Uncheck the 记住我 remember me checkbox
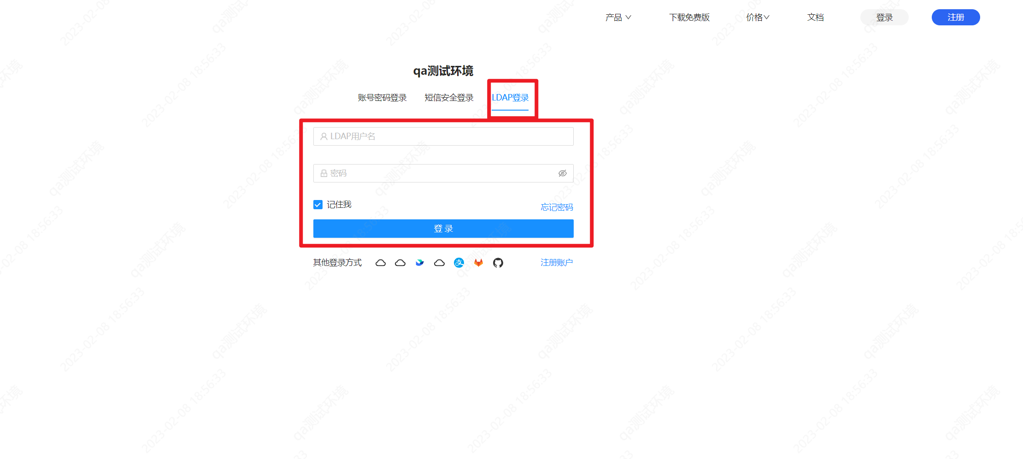The height and width of the screenshot is (459, 1023). (x=317, y=204)
